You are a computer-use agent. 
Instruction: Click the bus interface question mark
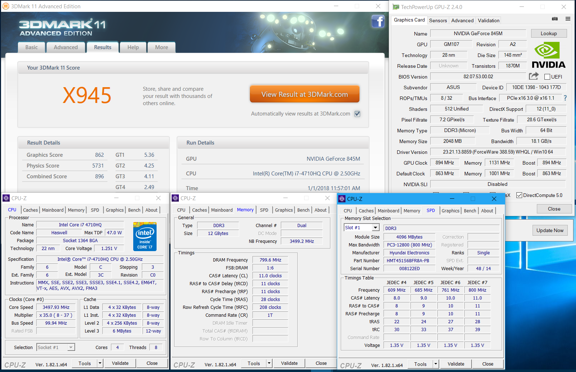[x=565, y=98]
